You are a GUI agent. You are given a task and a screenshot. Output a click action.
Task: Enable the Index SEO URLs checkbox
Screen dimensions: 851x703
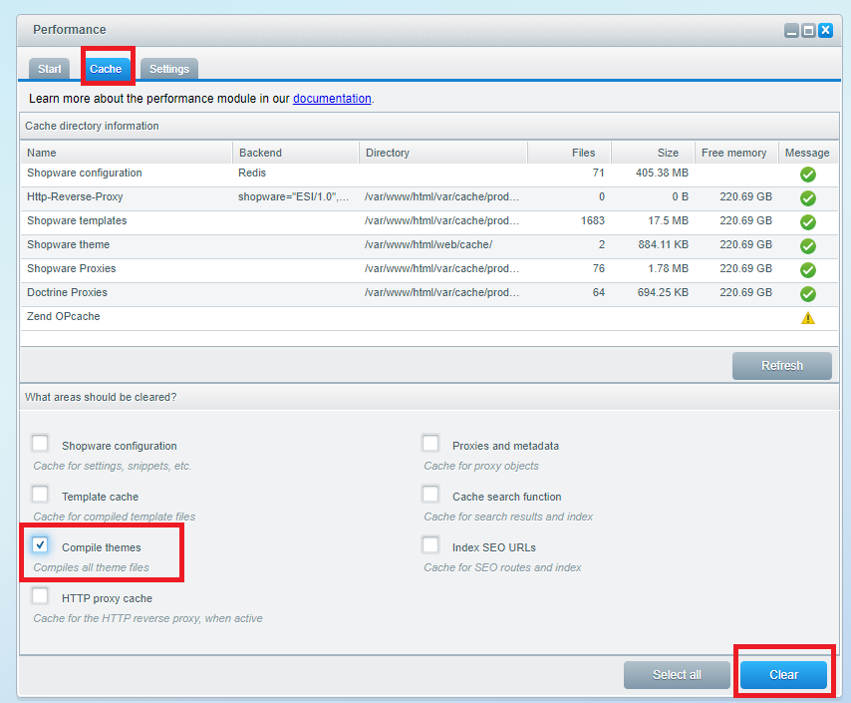pos(430,544)
